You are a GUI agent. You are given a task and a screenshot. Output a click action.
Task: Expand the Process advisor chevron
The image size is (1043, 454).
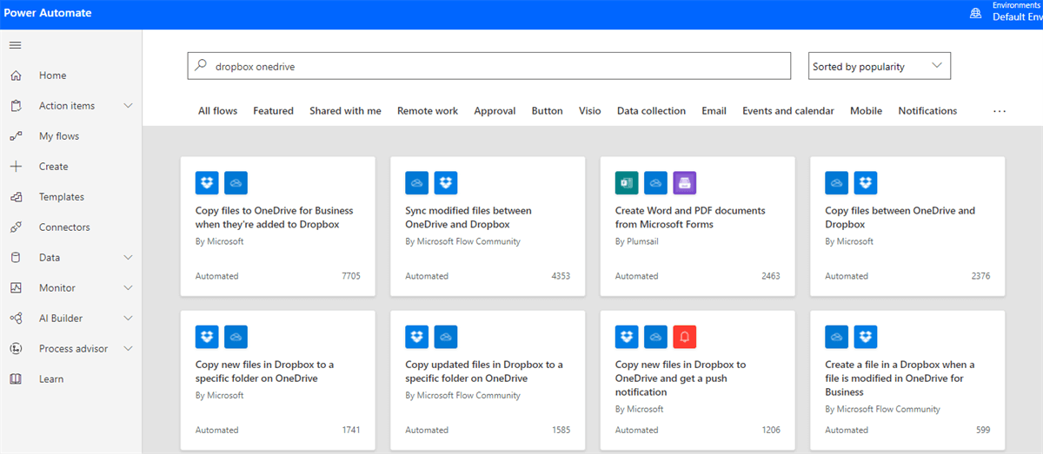(x=129, y=349)
